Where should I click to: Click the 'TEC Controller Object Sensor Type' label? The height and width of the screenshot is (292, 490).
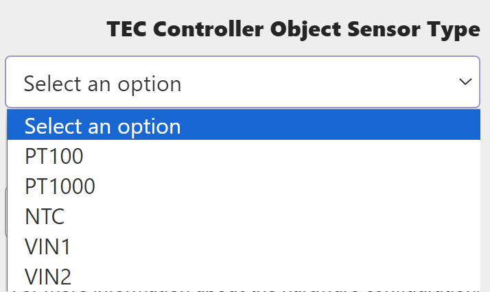[293, 30]
